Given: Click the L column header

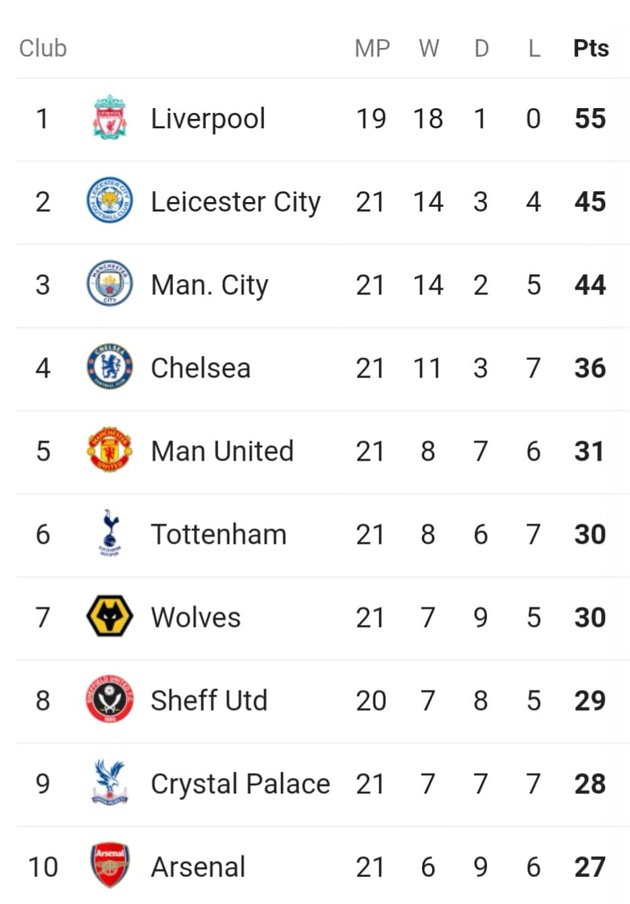Looking at the screenshot, I should 534,48.
